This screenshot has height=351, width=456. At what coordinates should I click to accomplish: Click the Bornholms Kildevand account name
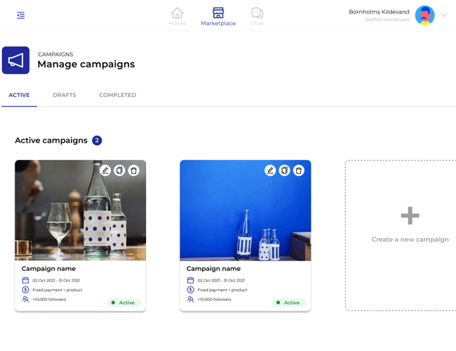(379, 12)
